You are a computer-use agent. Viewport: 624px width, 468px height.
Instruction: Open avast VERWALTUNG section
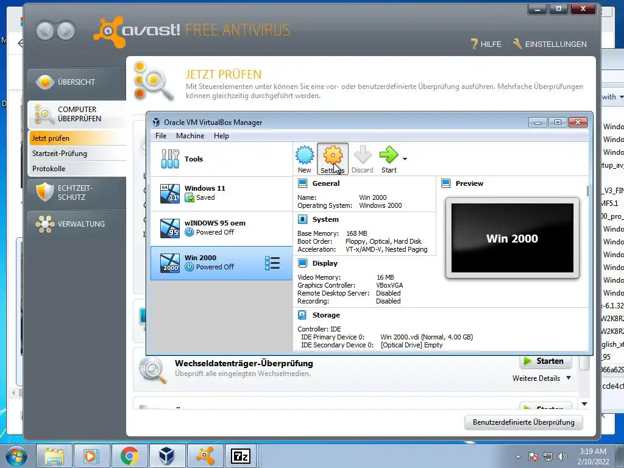[x=76, y=224]
